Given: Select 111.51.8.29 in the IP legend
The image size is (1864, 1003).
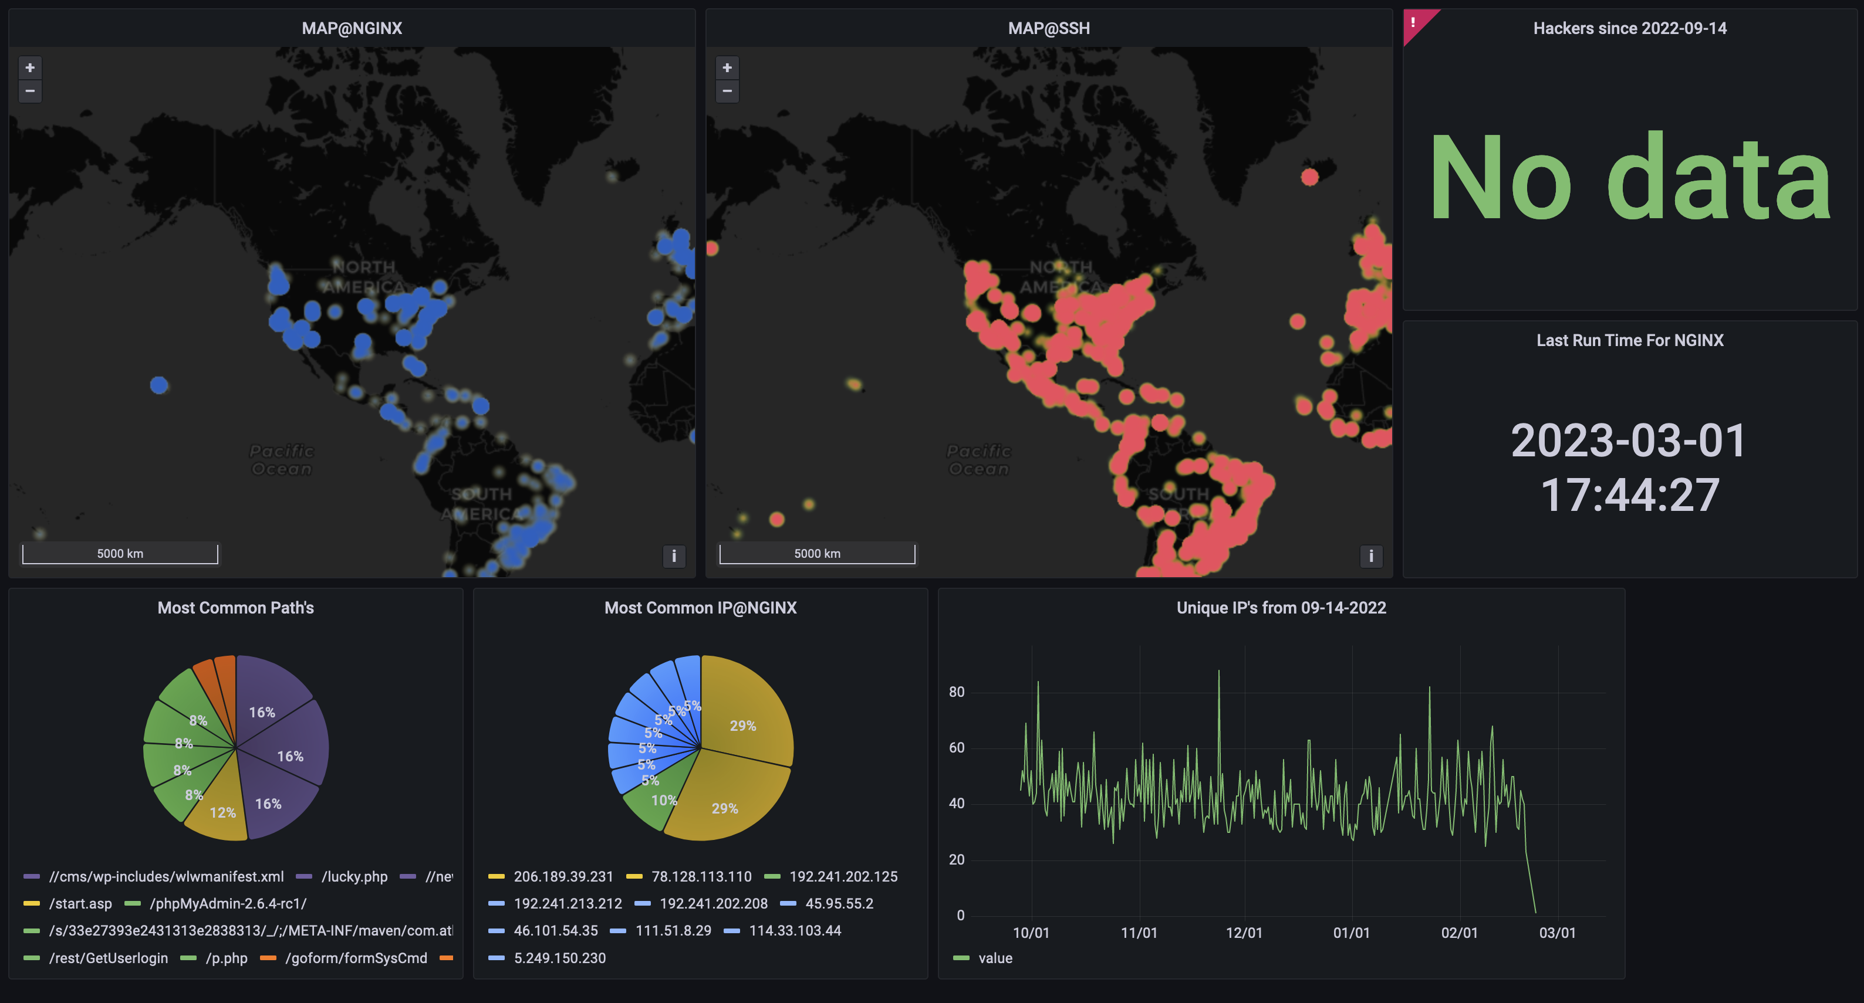Looking at the screenshot, I should (x=673, y=931).
